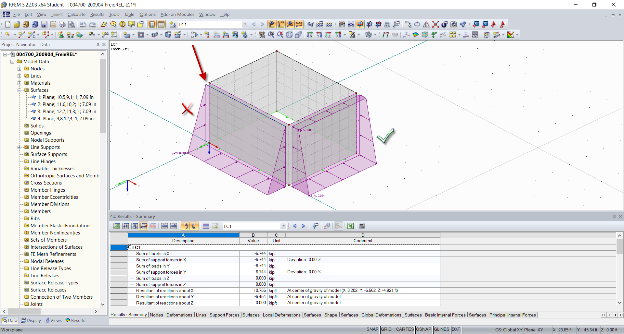Toggle SNAP in the status bar
Image resolution: width=624 pixels, height=334 pixels.
[x=372, y=329]
